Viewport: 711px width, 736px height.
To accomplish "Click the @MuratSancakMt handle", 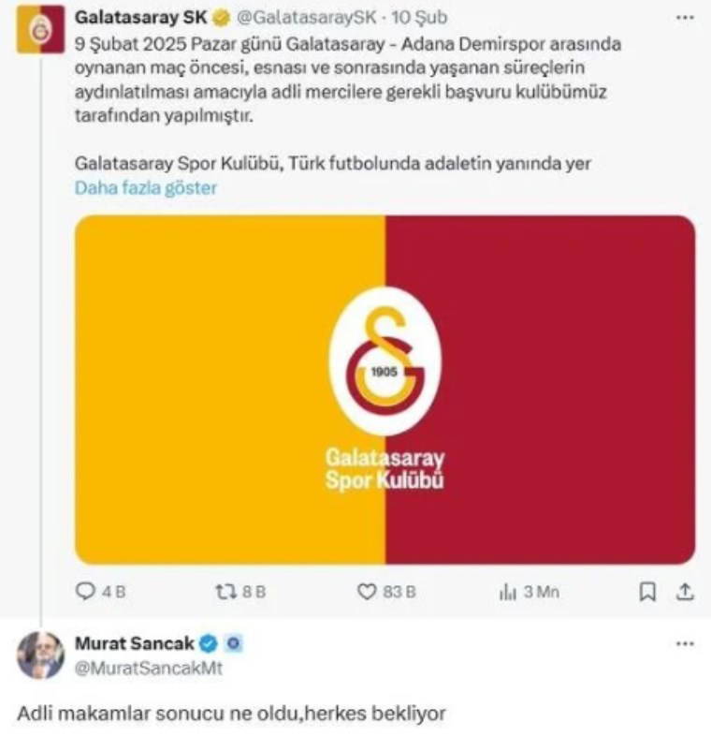I will (x=149, y=669).
